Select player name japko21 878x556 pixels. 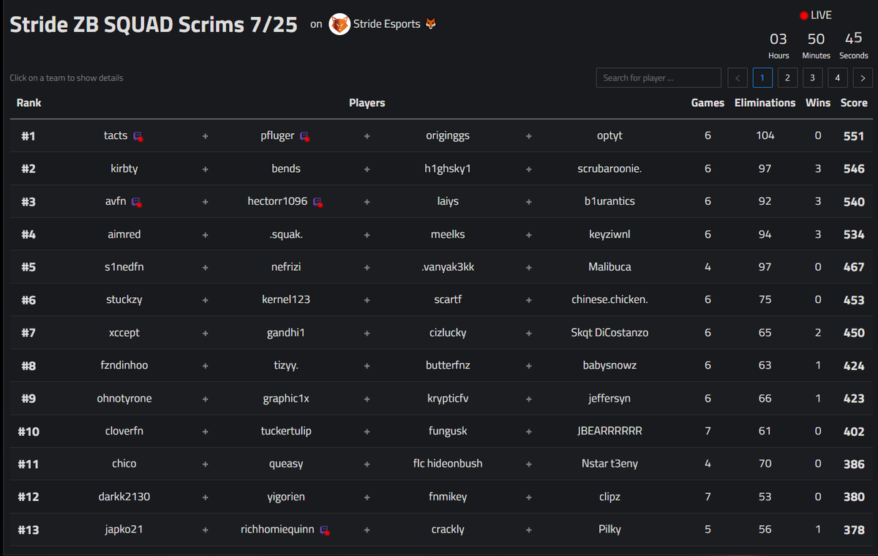pos(124,530)
